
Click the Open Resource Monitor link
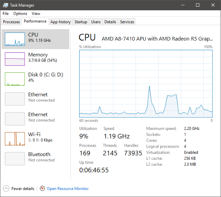(x=68, y=189)
